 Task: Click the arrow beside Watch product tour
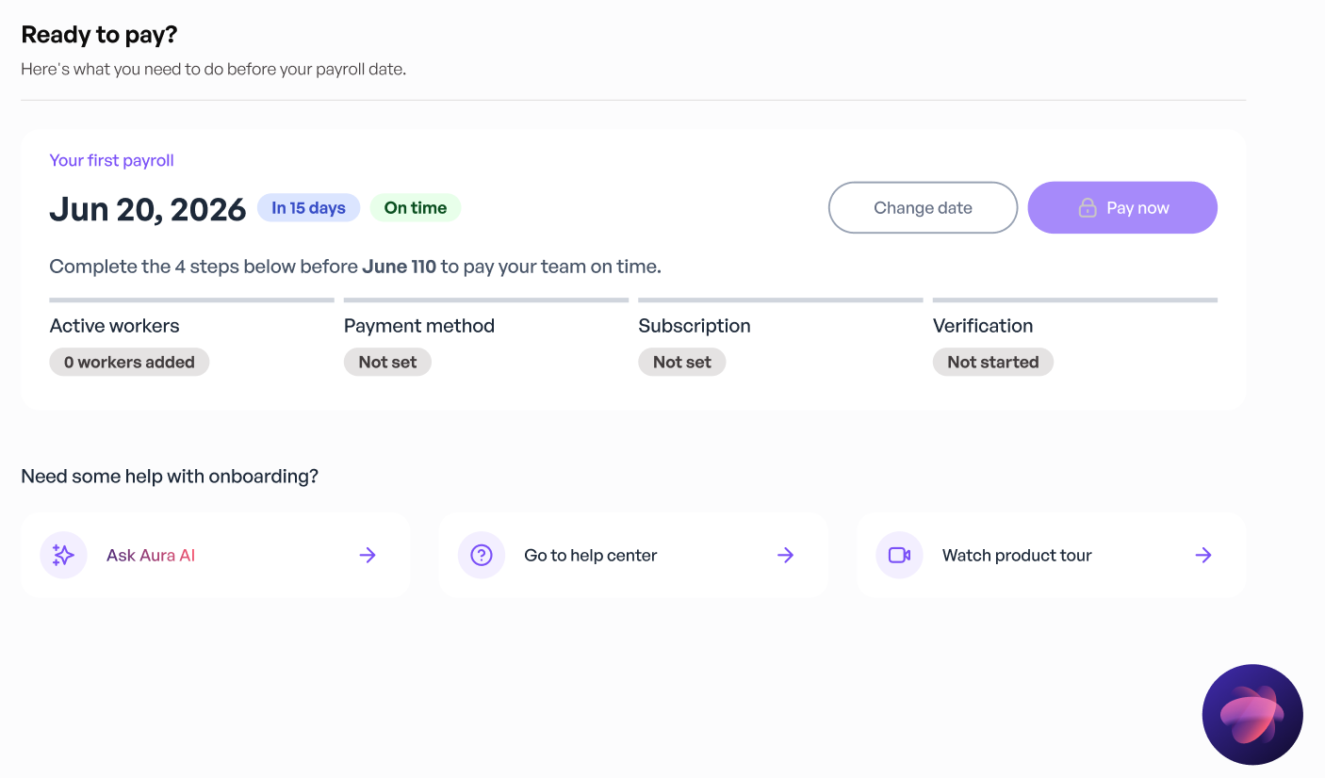tap(1202, 555)
